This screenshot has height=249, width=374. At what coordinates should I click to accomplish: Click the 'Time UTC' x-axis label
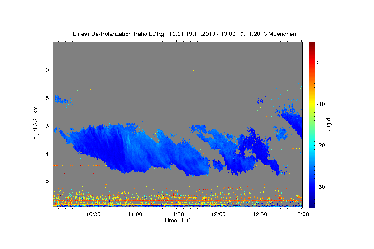[177, 220]
